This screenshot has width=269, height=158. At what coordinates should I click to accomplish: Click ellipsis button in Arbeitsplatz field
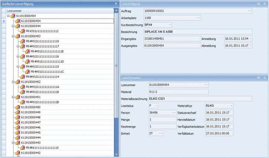pos(199,18)
